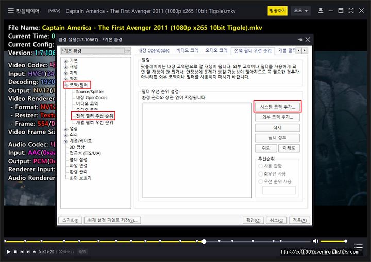Viewport: 371px width, 262px height.
Task: Click 현재 설정 파일로 저장(S)... button
Action: [x=112, y=220]
